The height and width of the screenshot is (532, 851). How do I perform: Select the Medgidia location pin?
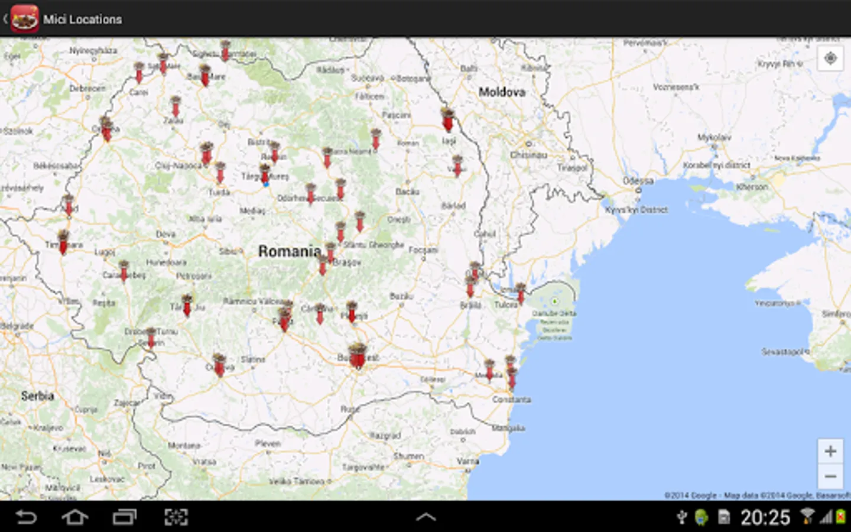pos(489,371)
